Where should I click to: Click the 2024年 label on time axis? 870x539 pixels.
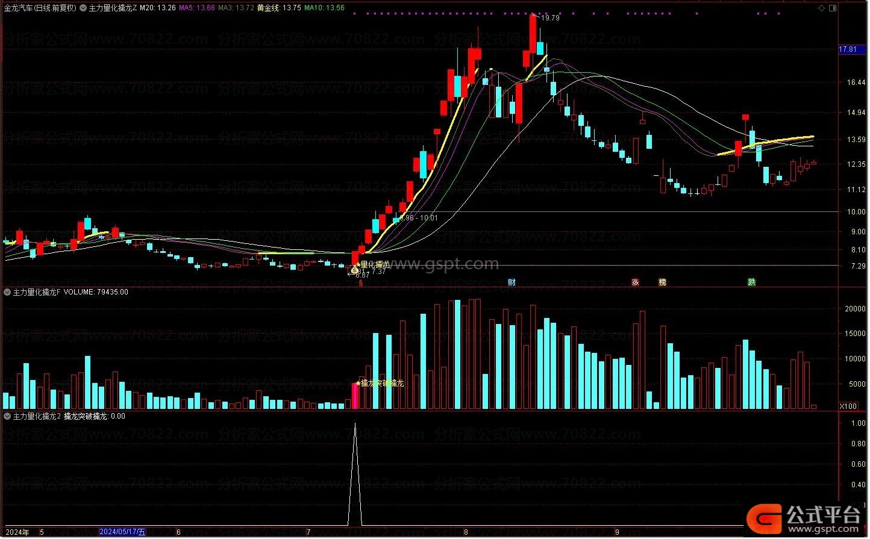point(17,532)
